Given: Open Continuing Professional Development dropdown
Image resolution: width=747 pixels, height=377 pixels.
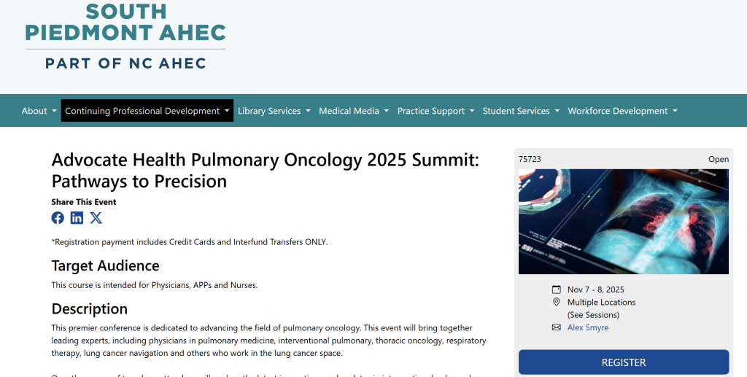Looking at the screenshot, I should (147, 111).
